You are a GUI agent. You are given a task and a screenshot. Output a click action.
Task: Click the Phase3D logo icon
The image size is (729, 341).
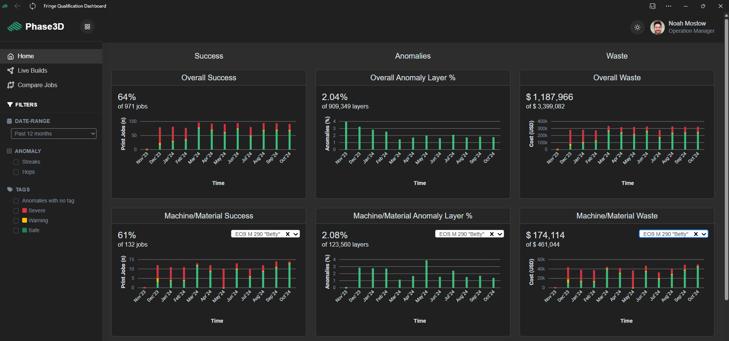[14, 27]
